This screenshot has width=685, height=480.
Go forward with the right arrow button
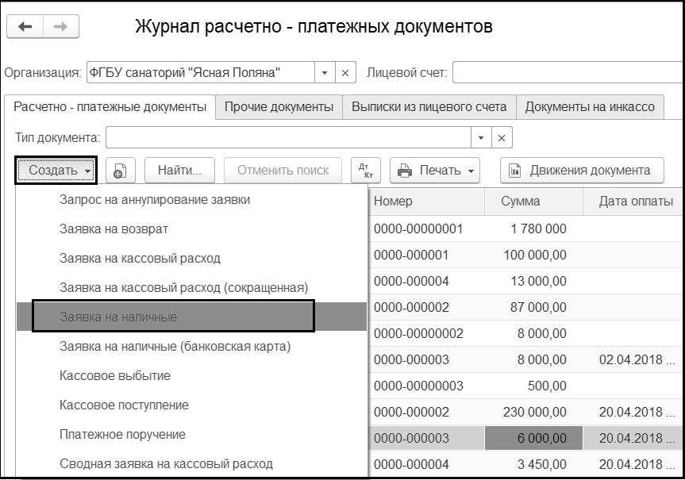[x=61, y=27]
